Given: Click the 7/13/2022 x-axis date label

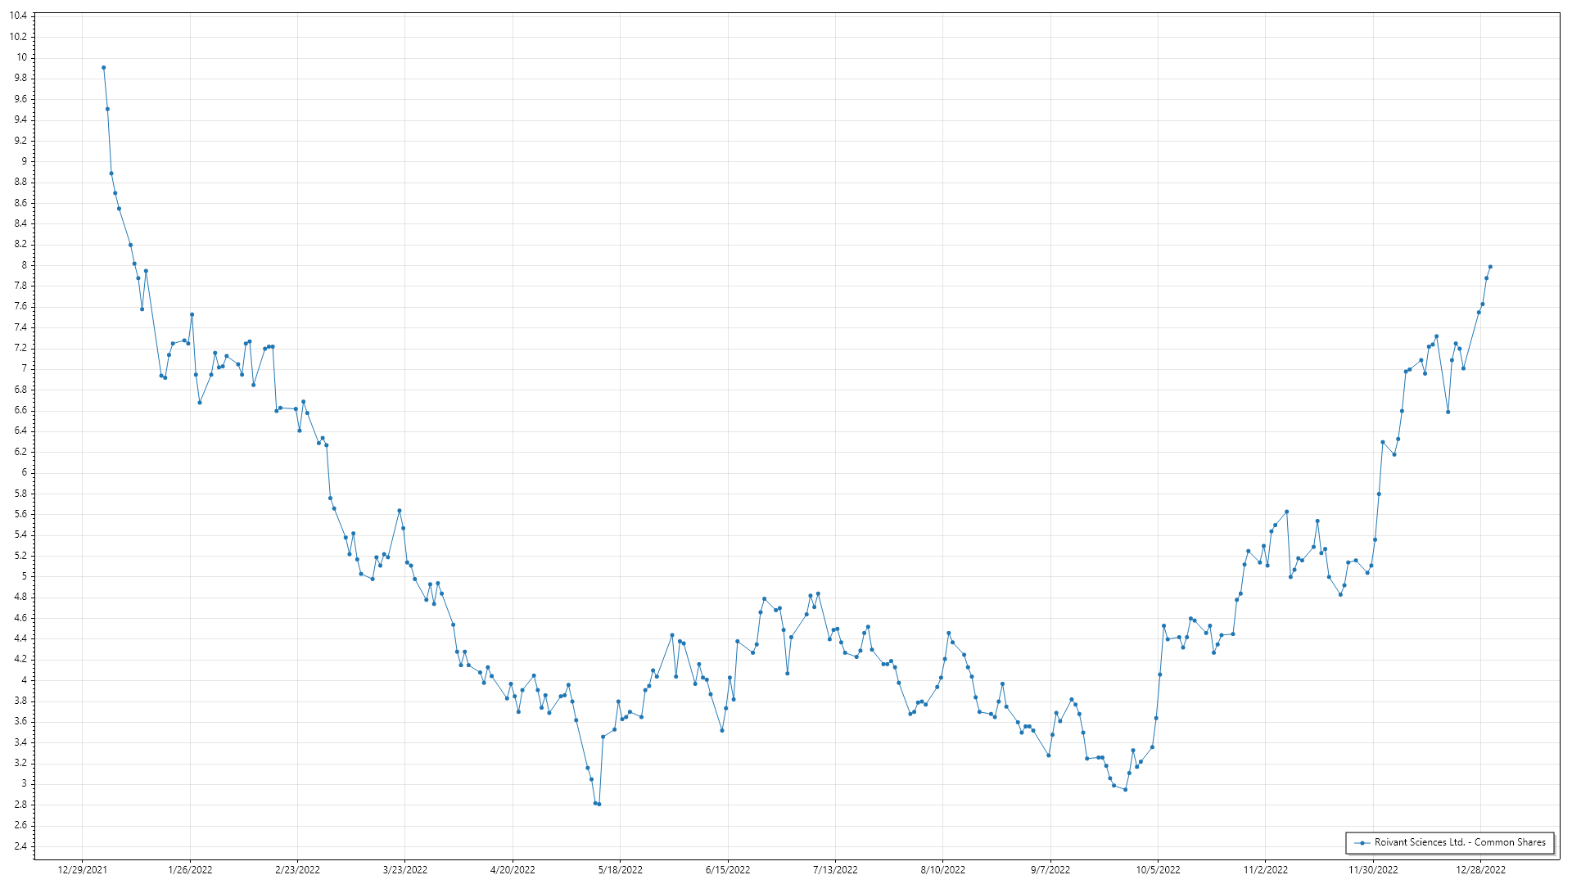Looking at the screenshot, I should (x=835, y=870).
